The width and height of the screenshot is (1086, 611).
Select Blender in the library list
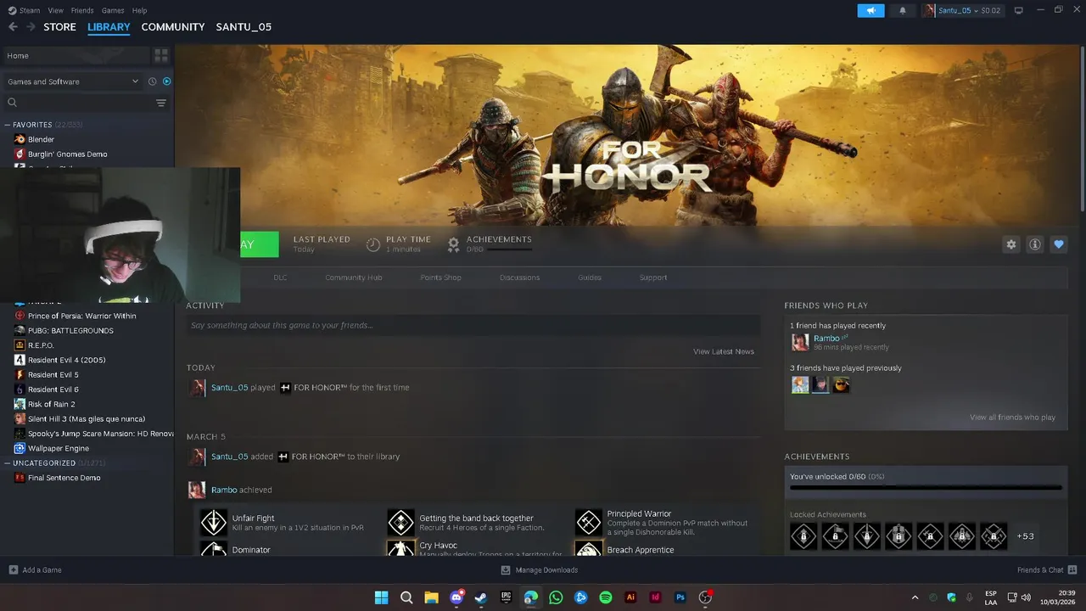(x=41, y=139)
